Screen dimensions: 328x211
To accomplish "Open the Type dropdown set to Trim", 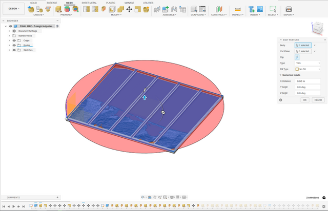I will (x=307, y=63).
